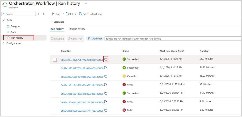Screen dimensions: 242x117
Task: Click the Cancel run button
Action: (x=76, y=39)
